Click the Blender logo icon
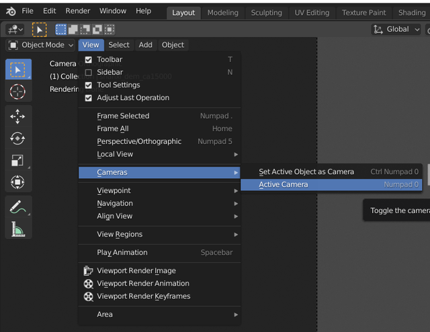 [11, 11]
